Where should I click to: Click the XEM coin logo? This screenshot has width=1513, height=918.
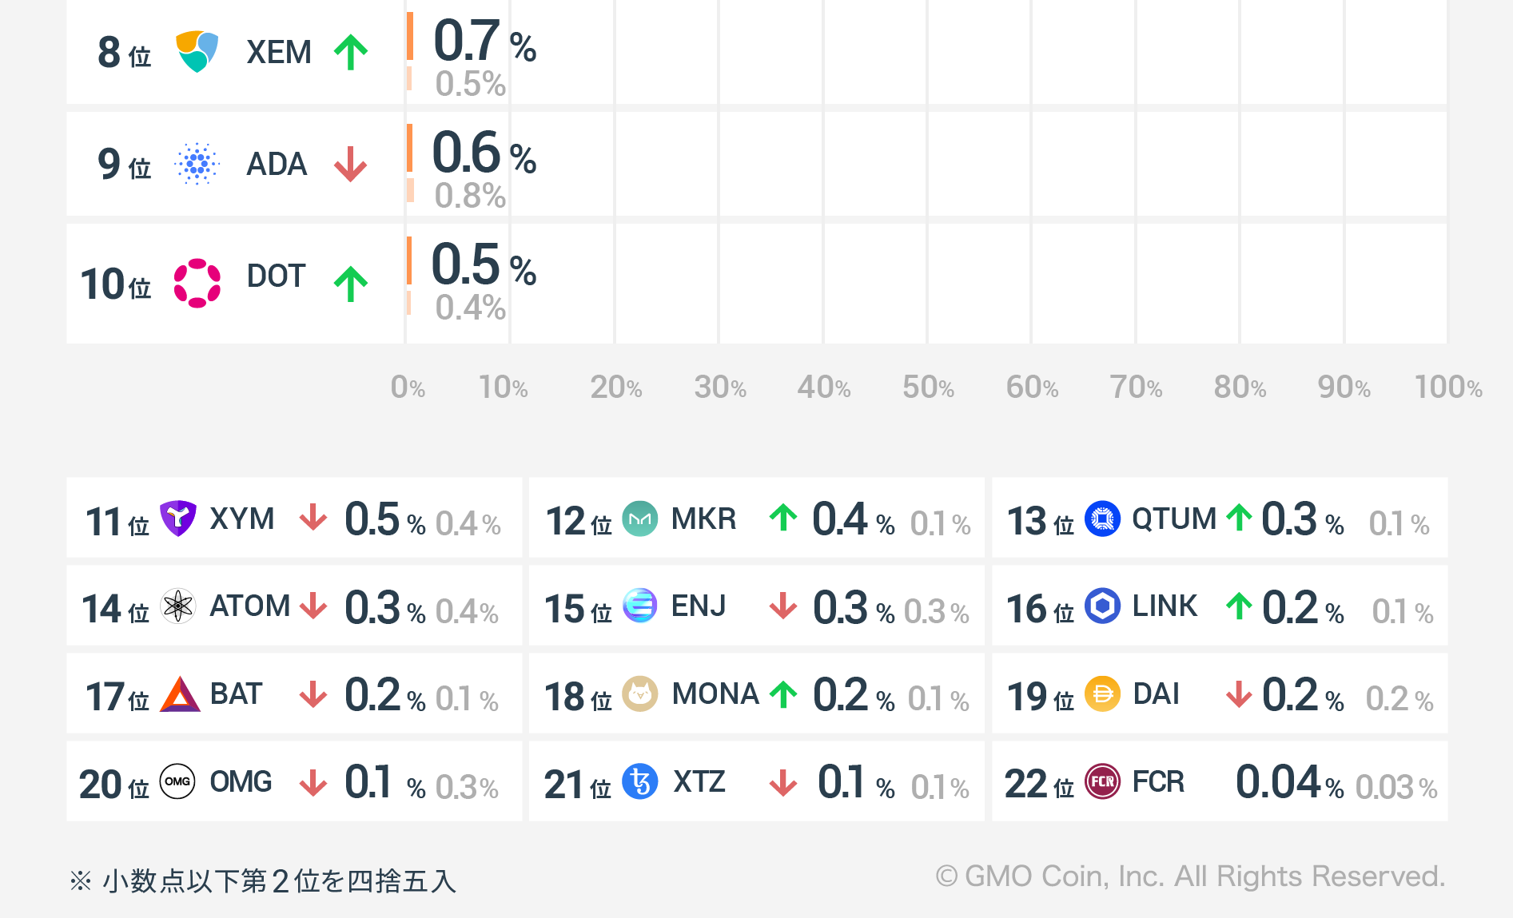[197, 51]
